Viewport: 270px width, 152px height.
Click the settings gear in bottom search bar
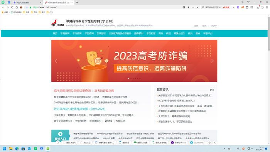click(209, 142)
